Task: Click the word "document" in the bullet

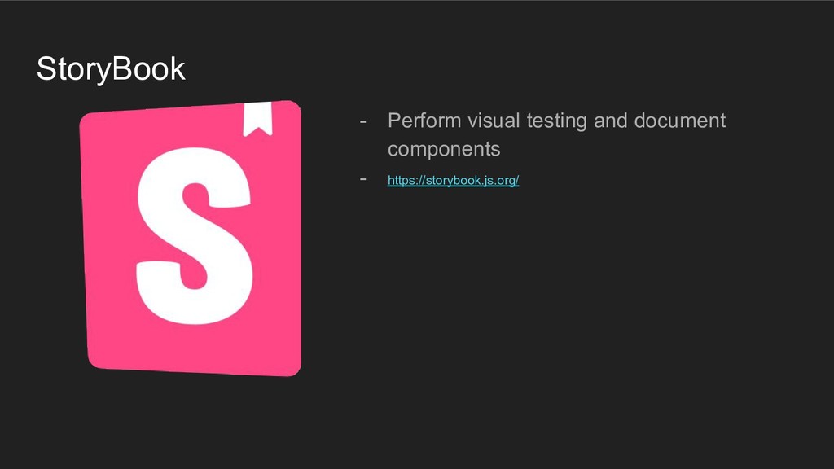Action: click(679, 121)
